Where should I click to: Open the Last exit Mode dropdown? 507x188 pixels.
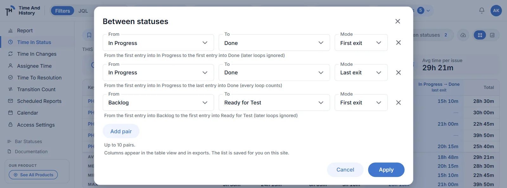click(x=361, y=72)
